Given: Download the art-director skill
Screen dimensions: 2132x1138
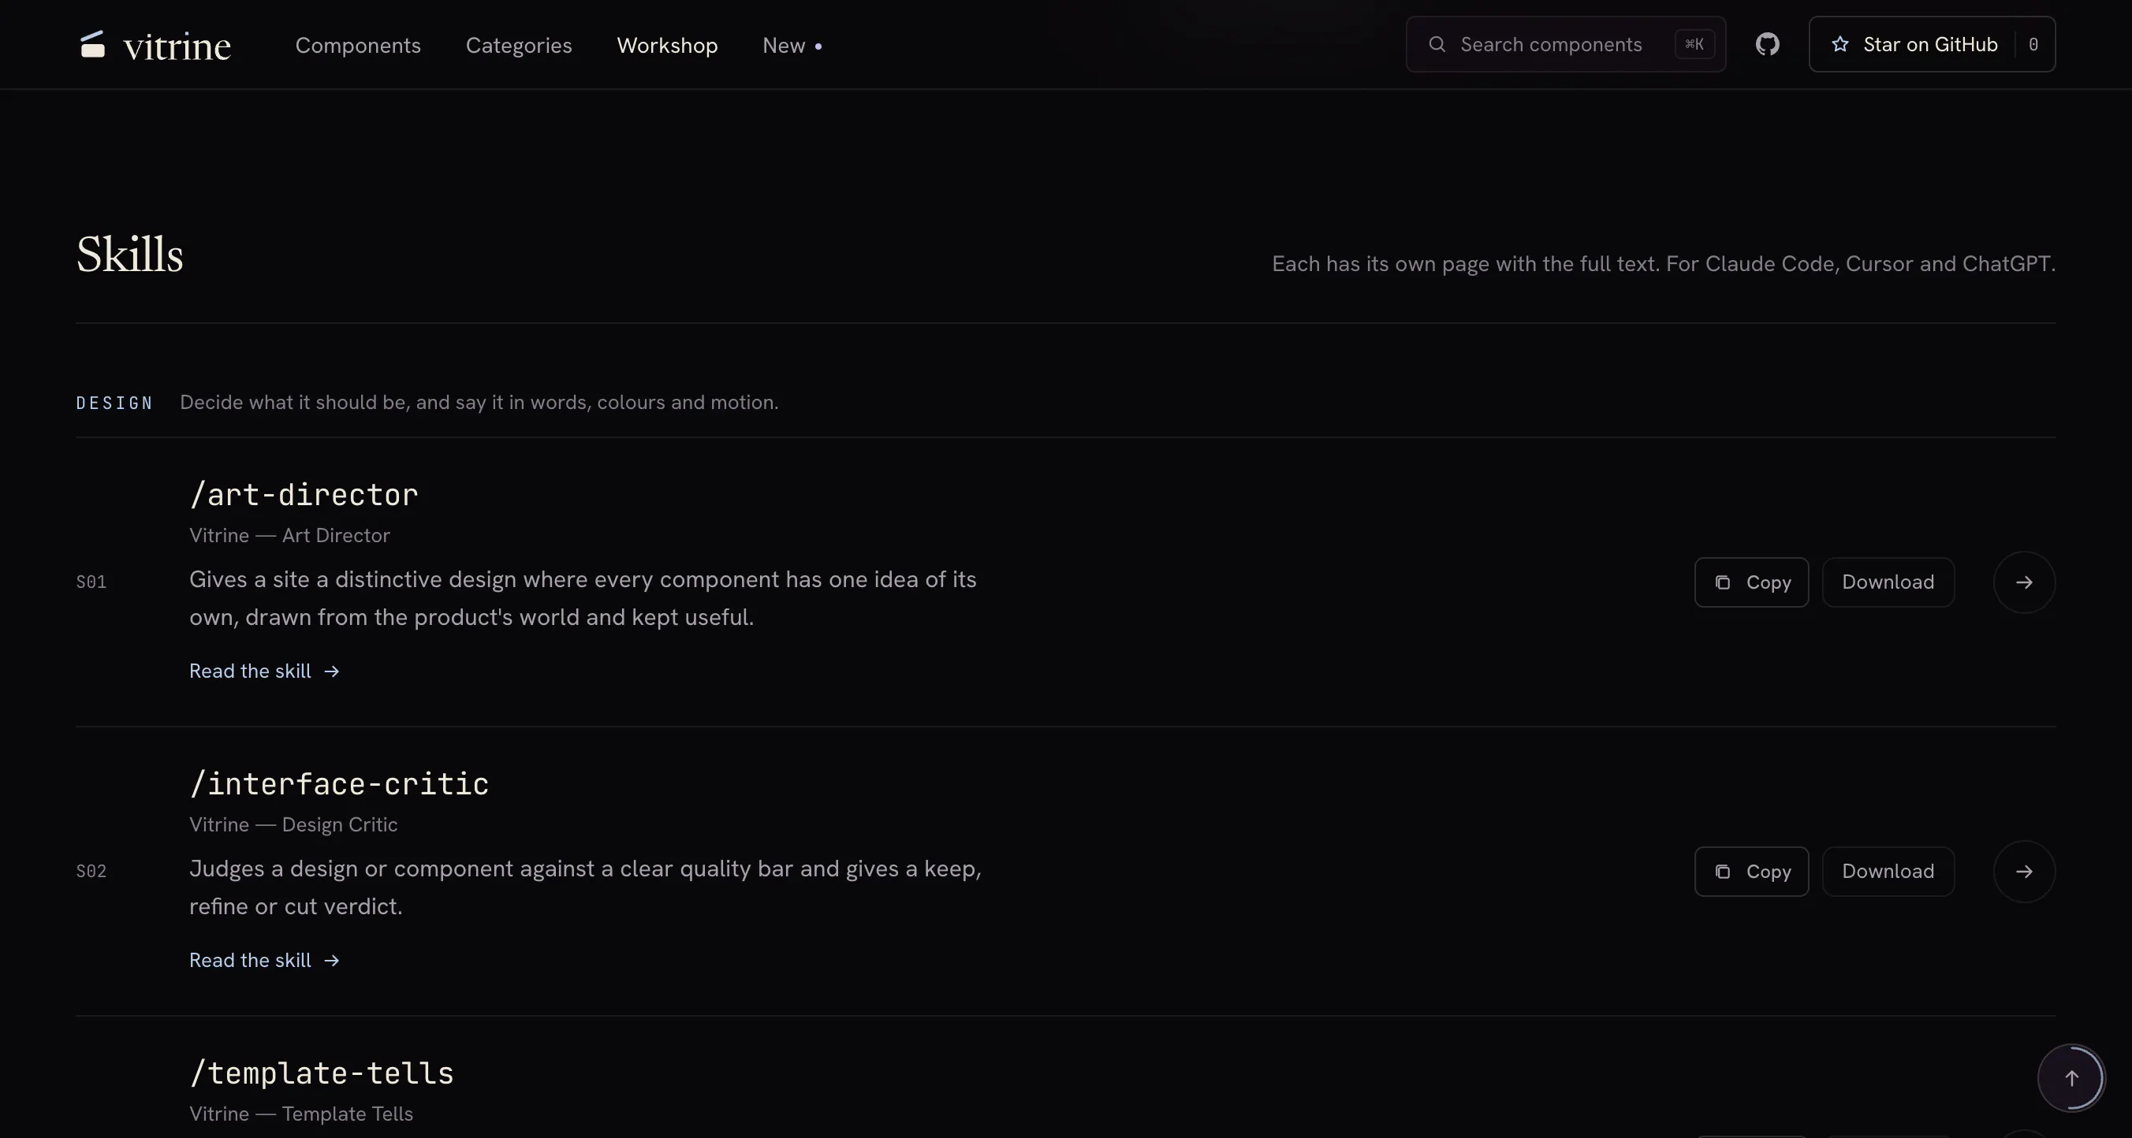Looking at the screenshot, I should pyautogui.click(x=1888, y=582).
